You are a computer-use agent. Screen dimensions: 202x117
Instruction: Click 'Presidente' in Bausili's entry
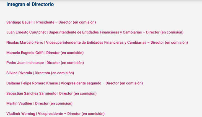click(x=45, y=22)
